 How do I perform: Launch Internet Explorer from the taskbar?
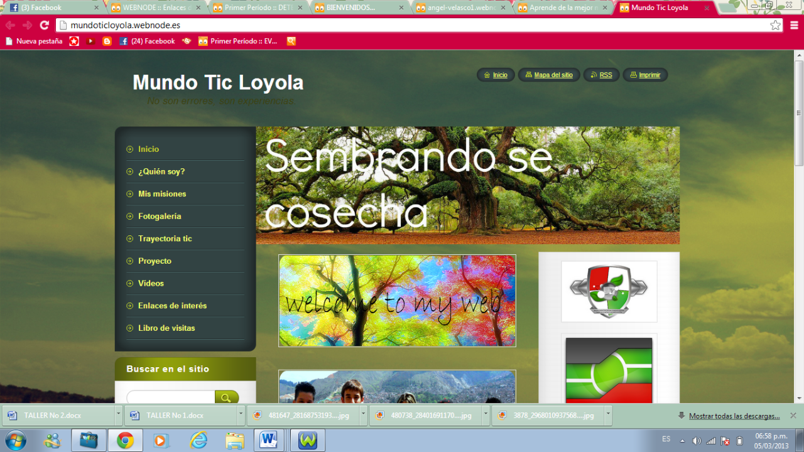[x=198, y=441]
